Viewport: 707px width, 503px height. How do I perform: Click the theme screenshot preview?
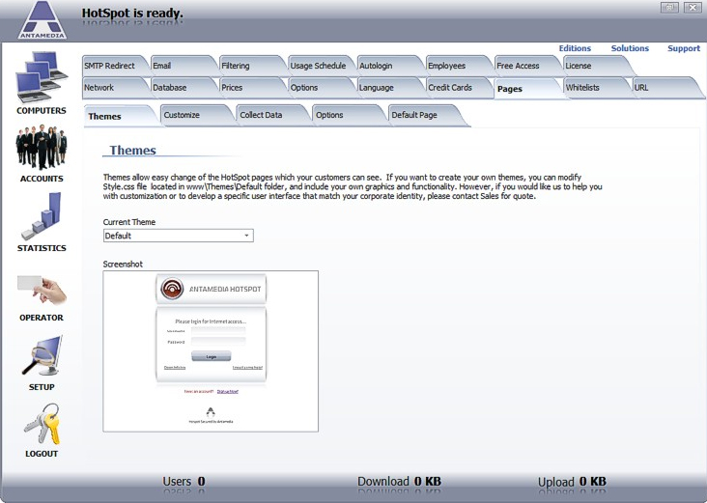211,351
